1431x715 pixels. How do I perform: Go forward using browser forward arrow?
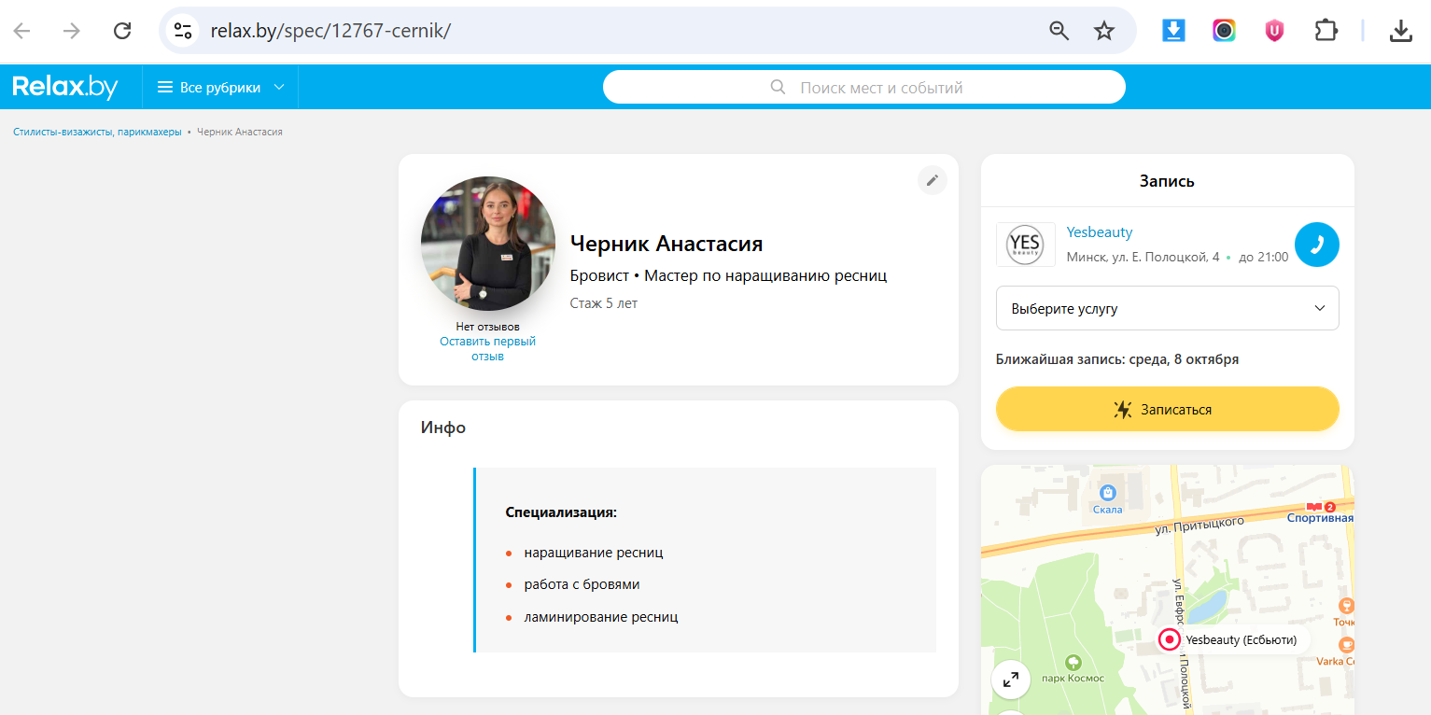[x=72, y=31]
